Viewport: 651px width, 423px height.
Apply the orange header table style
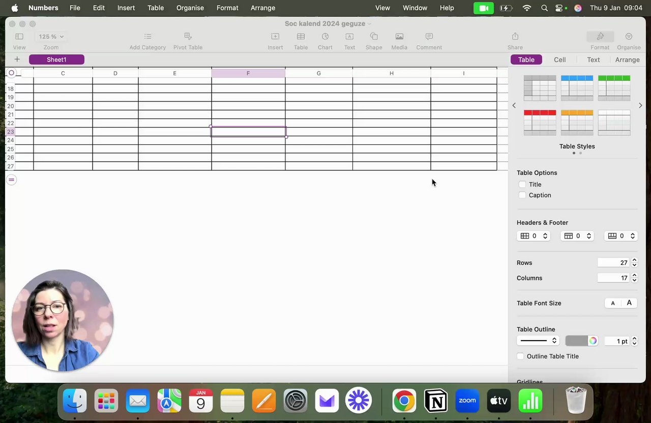pos(577,123)
